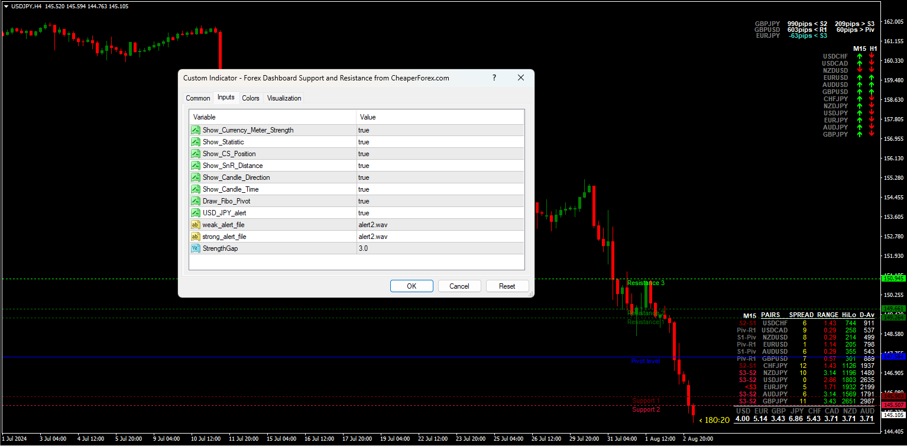Confirm the dialog with OK
The width and height of the screenshot is (907, 446).
412,286
